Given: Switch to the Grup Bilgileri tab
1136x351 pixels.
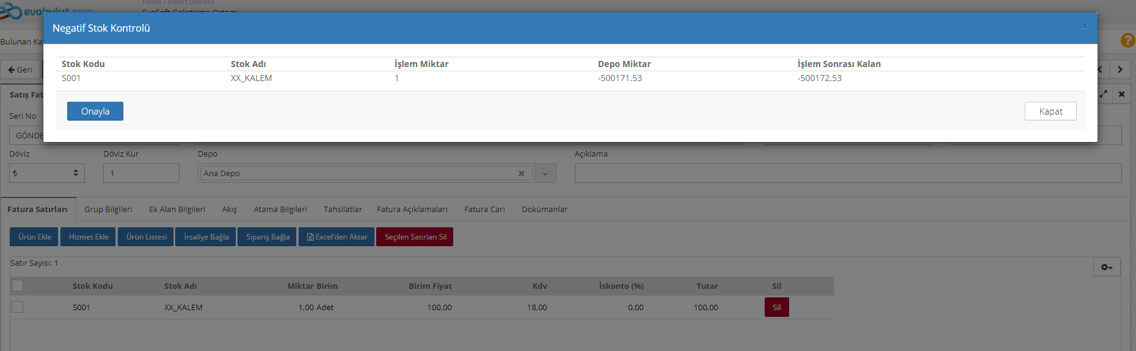Looking at the screenshot, I should (x=108, y=210).
